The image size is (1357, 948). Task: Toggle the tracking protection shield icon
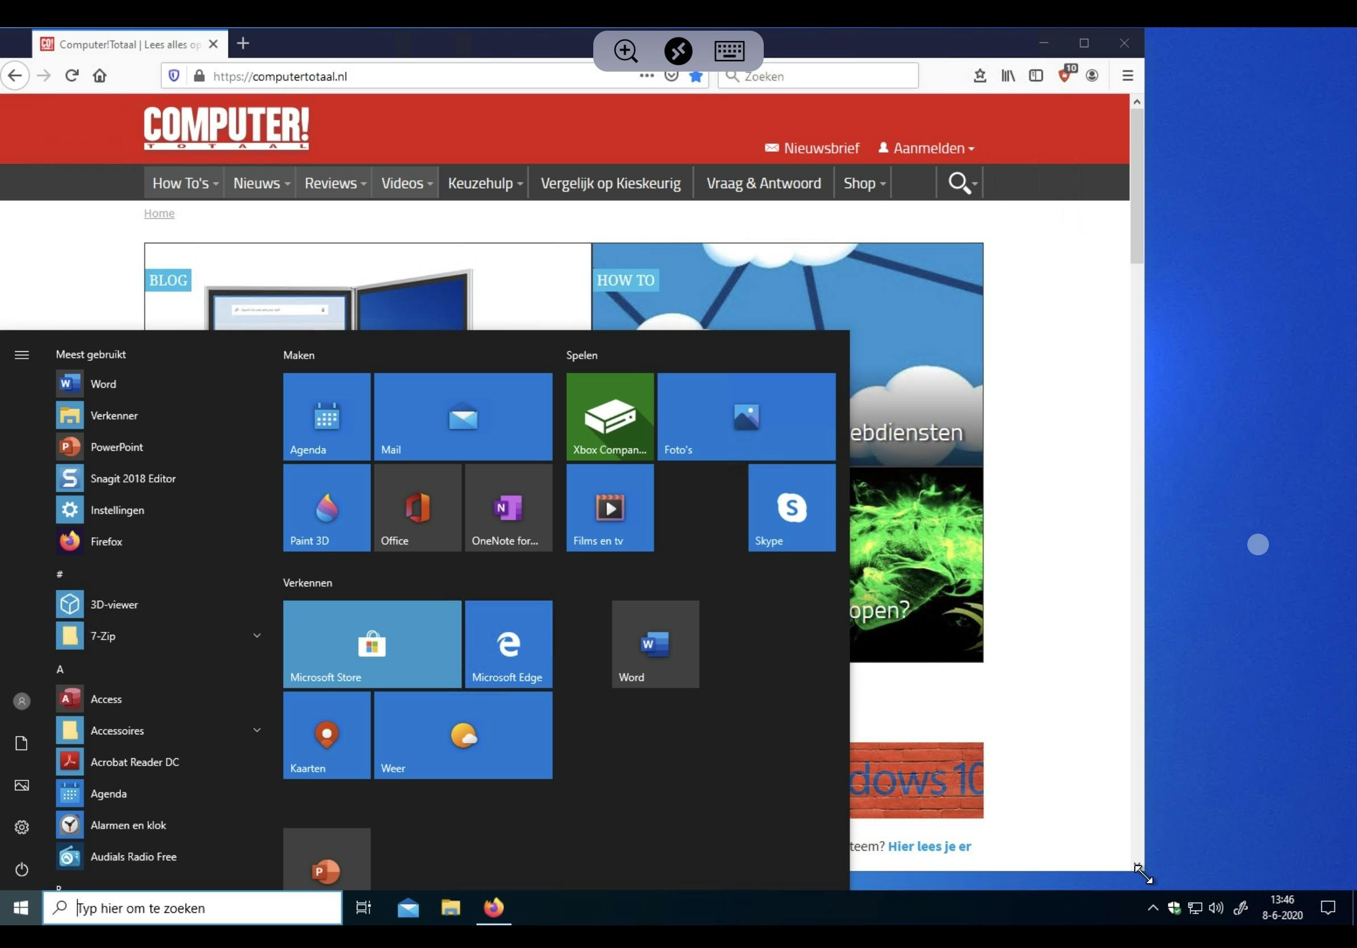[173, 76]
